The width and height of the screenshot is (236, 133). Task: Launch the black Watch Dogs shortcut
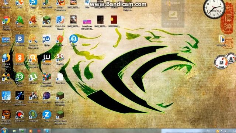click(47, 58)
